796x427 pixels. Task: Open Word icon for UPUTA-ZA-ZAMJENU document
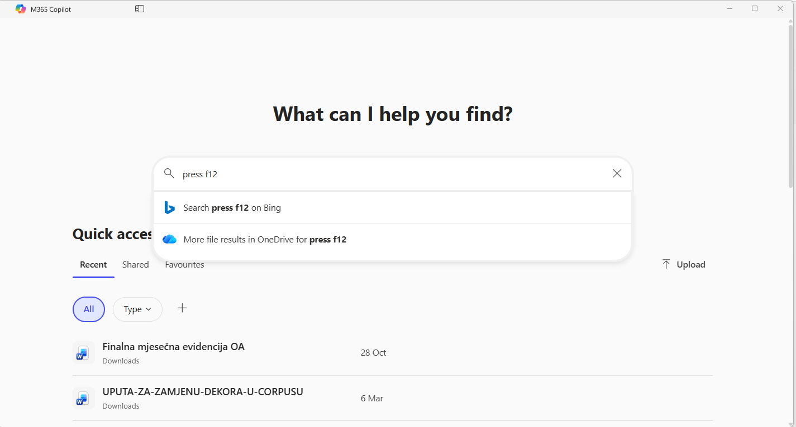83,398
